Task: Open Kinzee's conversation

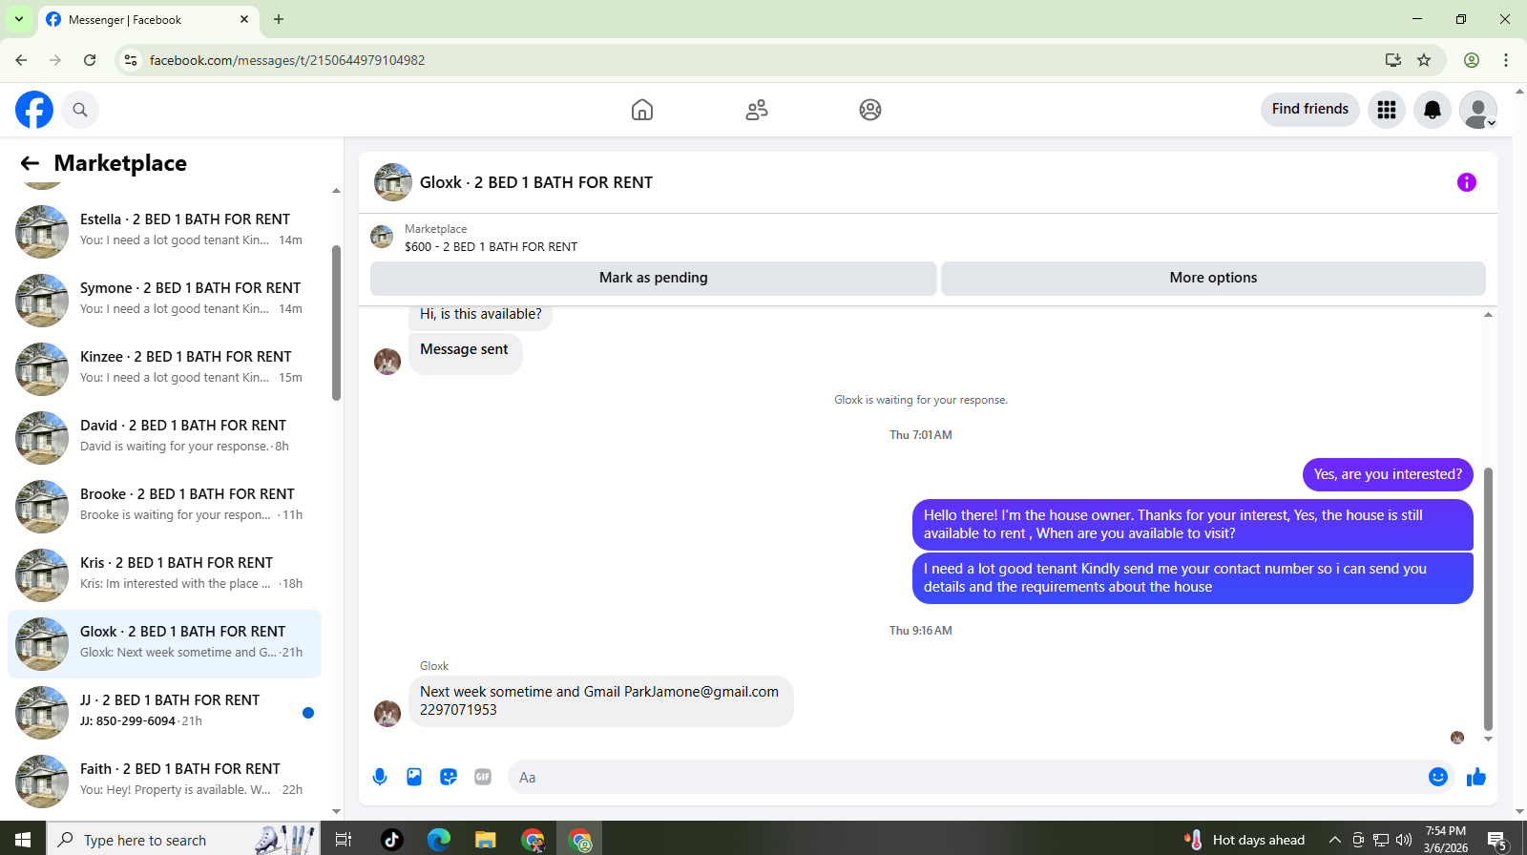Action: pyautogui.click(x=164, y=369)
